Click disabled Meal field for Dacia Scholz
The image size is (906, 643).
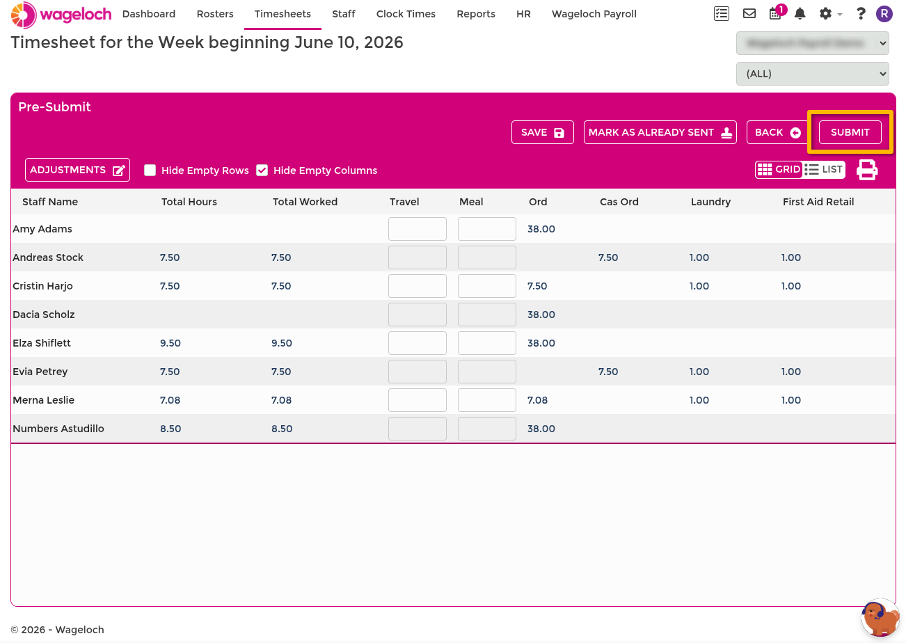(x=487, y=315)
